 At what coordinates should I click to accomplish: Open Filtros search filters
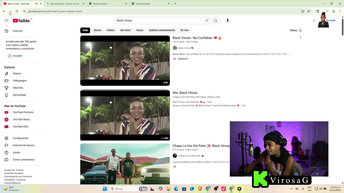tap(296, 30)
